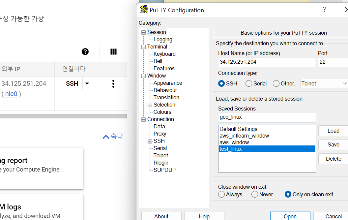Click About button in PuTTY
The width and height of the screenshot is (348, 220).
[x=161, y=216]
